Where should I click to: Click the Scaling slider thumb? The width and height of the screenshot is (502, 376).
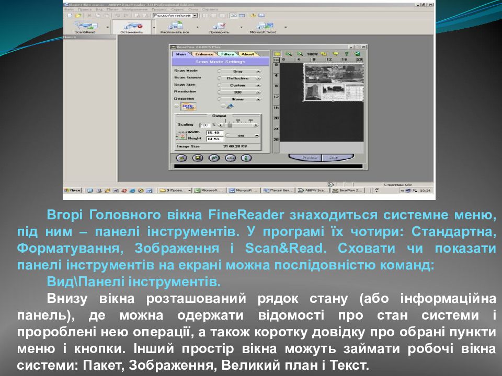point(230,125)
